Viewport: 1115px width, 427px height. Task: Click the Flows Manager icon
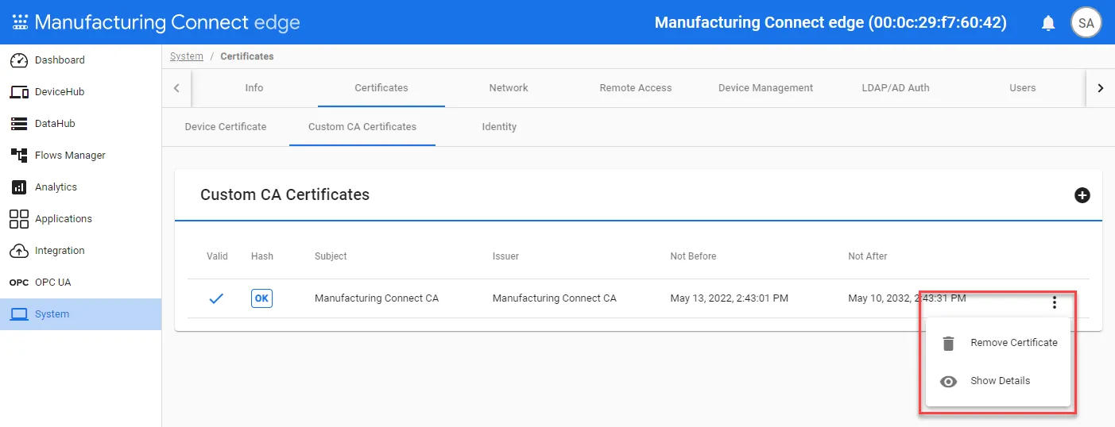(19, 156)
